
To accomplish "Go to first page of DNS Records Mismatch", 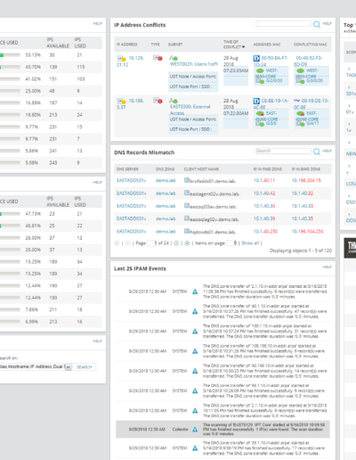I will point(117,243).
